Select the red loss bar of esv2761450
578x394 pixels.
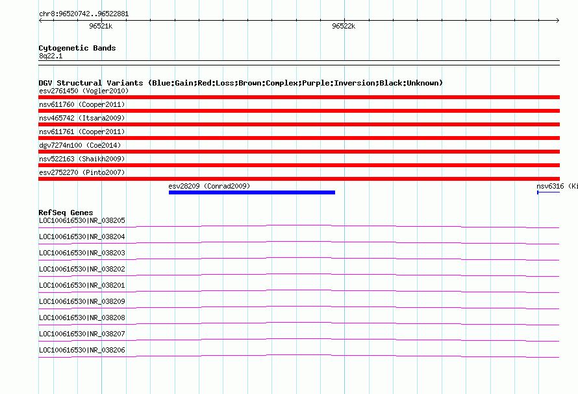[299, 97]
